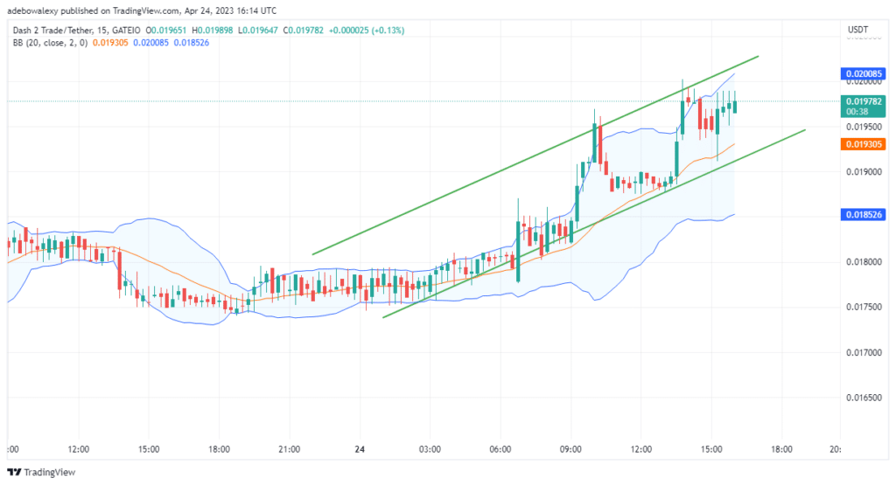Click the orange BB basis value 0.019305 in legend

click(110, 43)
